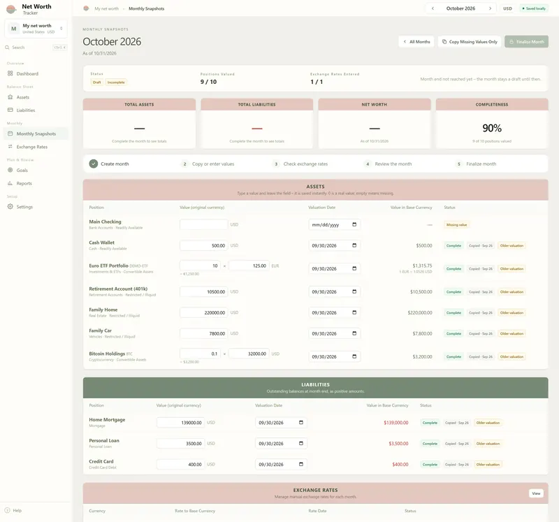This screenshot has height=522, width=559.
Task: Click the My net worth breadcrumb link
Action: click(107, 8)
